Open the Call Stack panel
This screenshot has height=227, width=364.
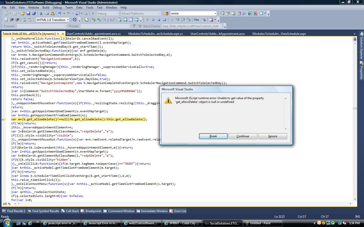point(70,211)
